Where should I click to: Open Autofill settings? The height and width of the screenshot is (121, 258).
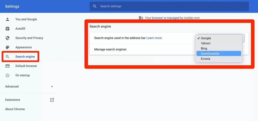[x=20, y=29]
